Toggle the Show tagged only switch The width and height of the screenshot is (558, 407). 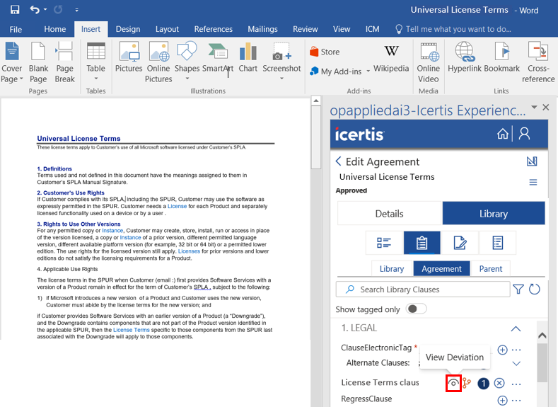417,309
